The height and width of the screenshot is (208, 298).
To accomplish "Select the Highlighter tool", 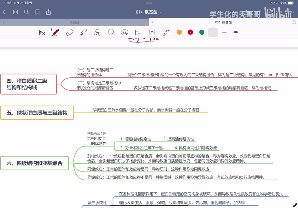I will coord(83,32).
